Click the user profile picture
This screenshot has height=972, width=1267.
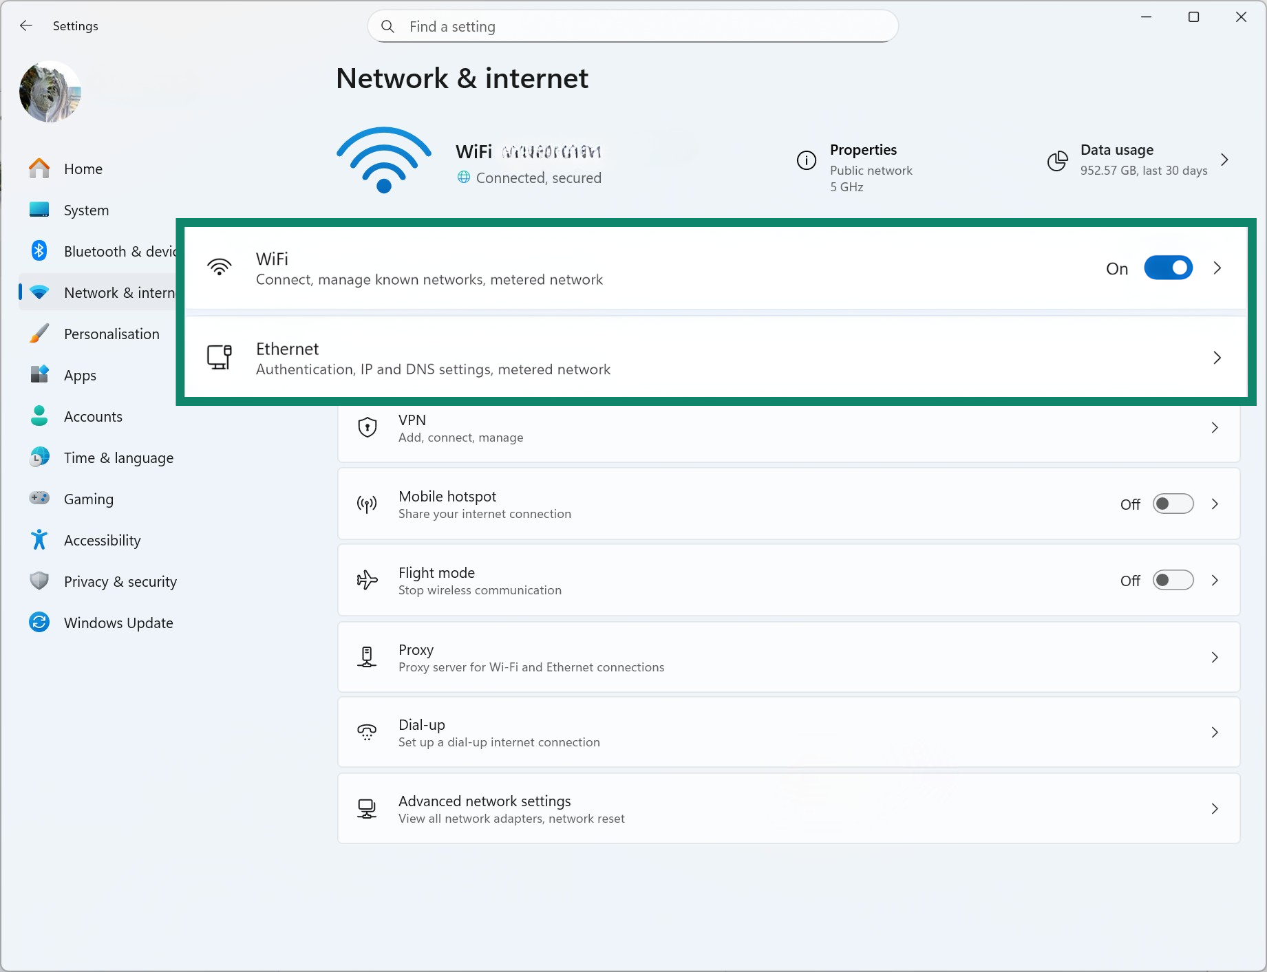49,91
